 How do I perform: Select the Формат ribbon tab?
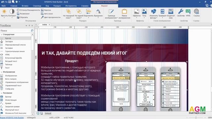pos(104,6)
